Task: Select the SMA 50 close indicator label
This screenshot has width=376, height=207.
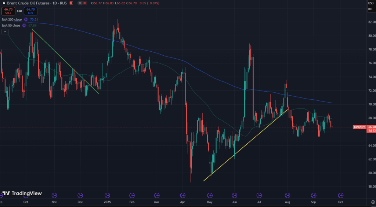Action: [11, 25]
